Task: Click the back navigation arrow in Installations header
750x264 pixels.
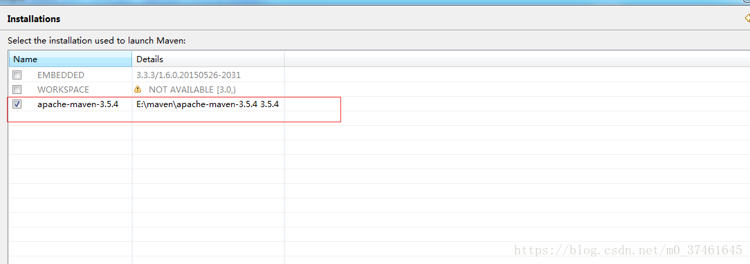Action: 747,18
